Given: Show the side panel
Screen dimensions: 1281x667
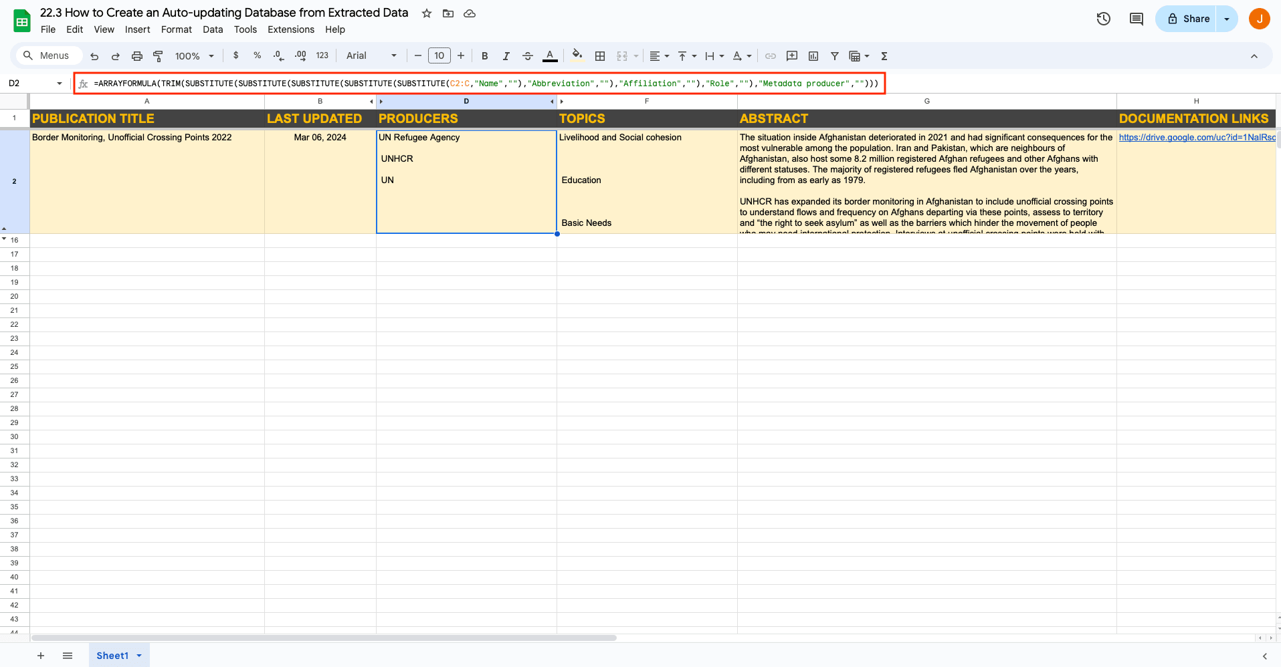Looking at the screenshot, I should [x=1264, y=656].
